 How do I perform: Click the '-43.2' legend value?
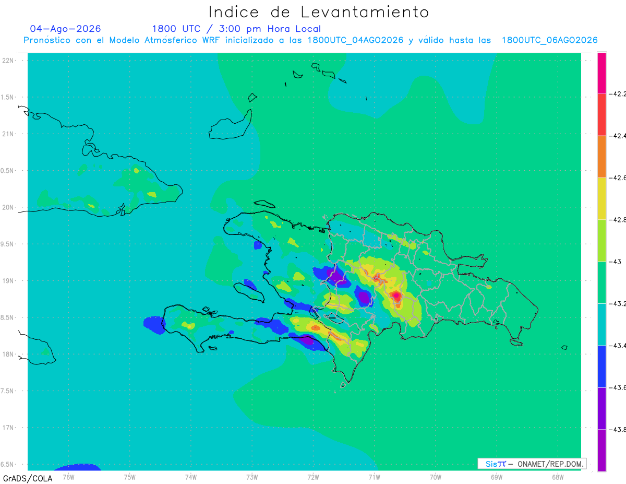[618, 304]
